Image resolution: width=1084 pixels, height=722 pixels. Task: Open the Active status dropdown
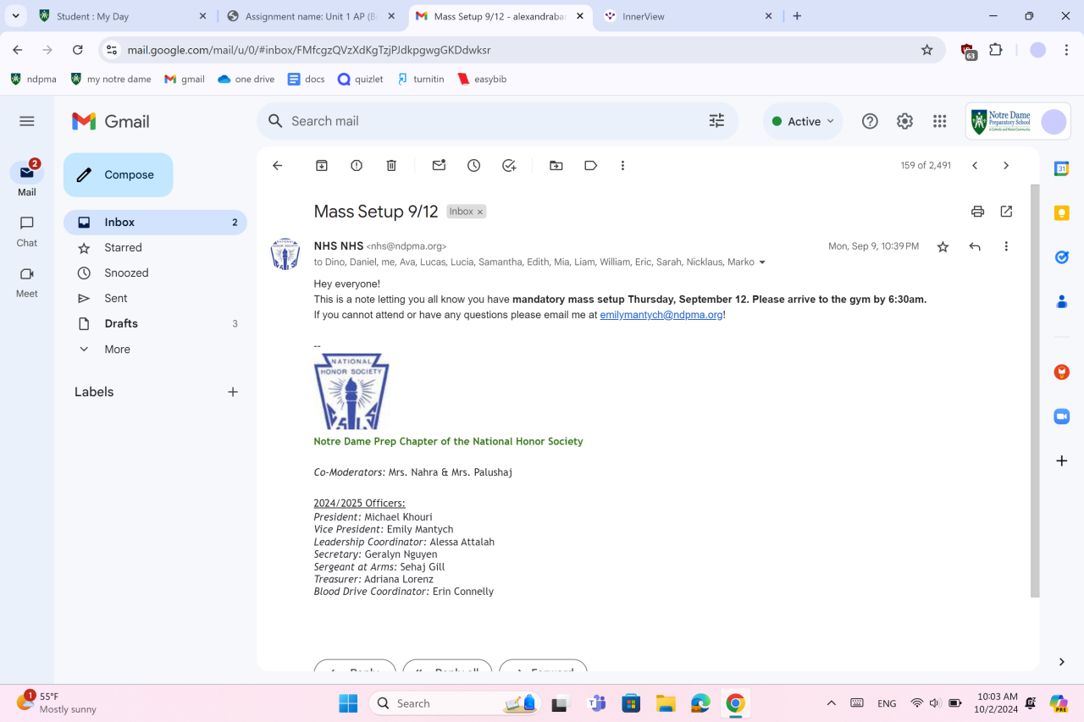[x=803, y=121]
